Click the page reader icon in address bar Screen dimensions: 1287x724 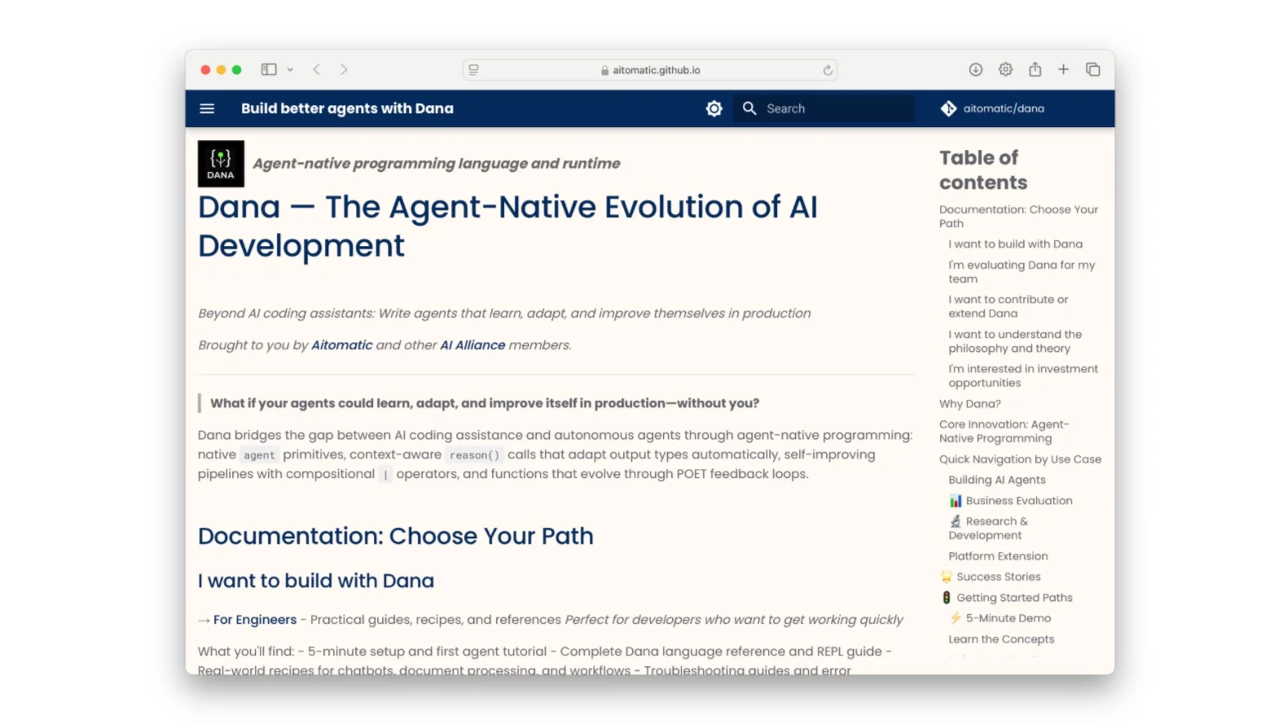474,70
